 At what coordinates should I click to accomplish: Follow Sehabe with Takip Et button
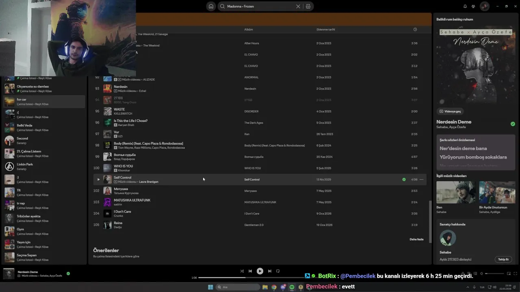coord(503,259)
